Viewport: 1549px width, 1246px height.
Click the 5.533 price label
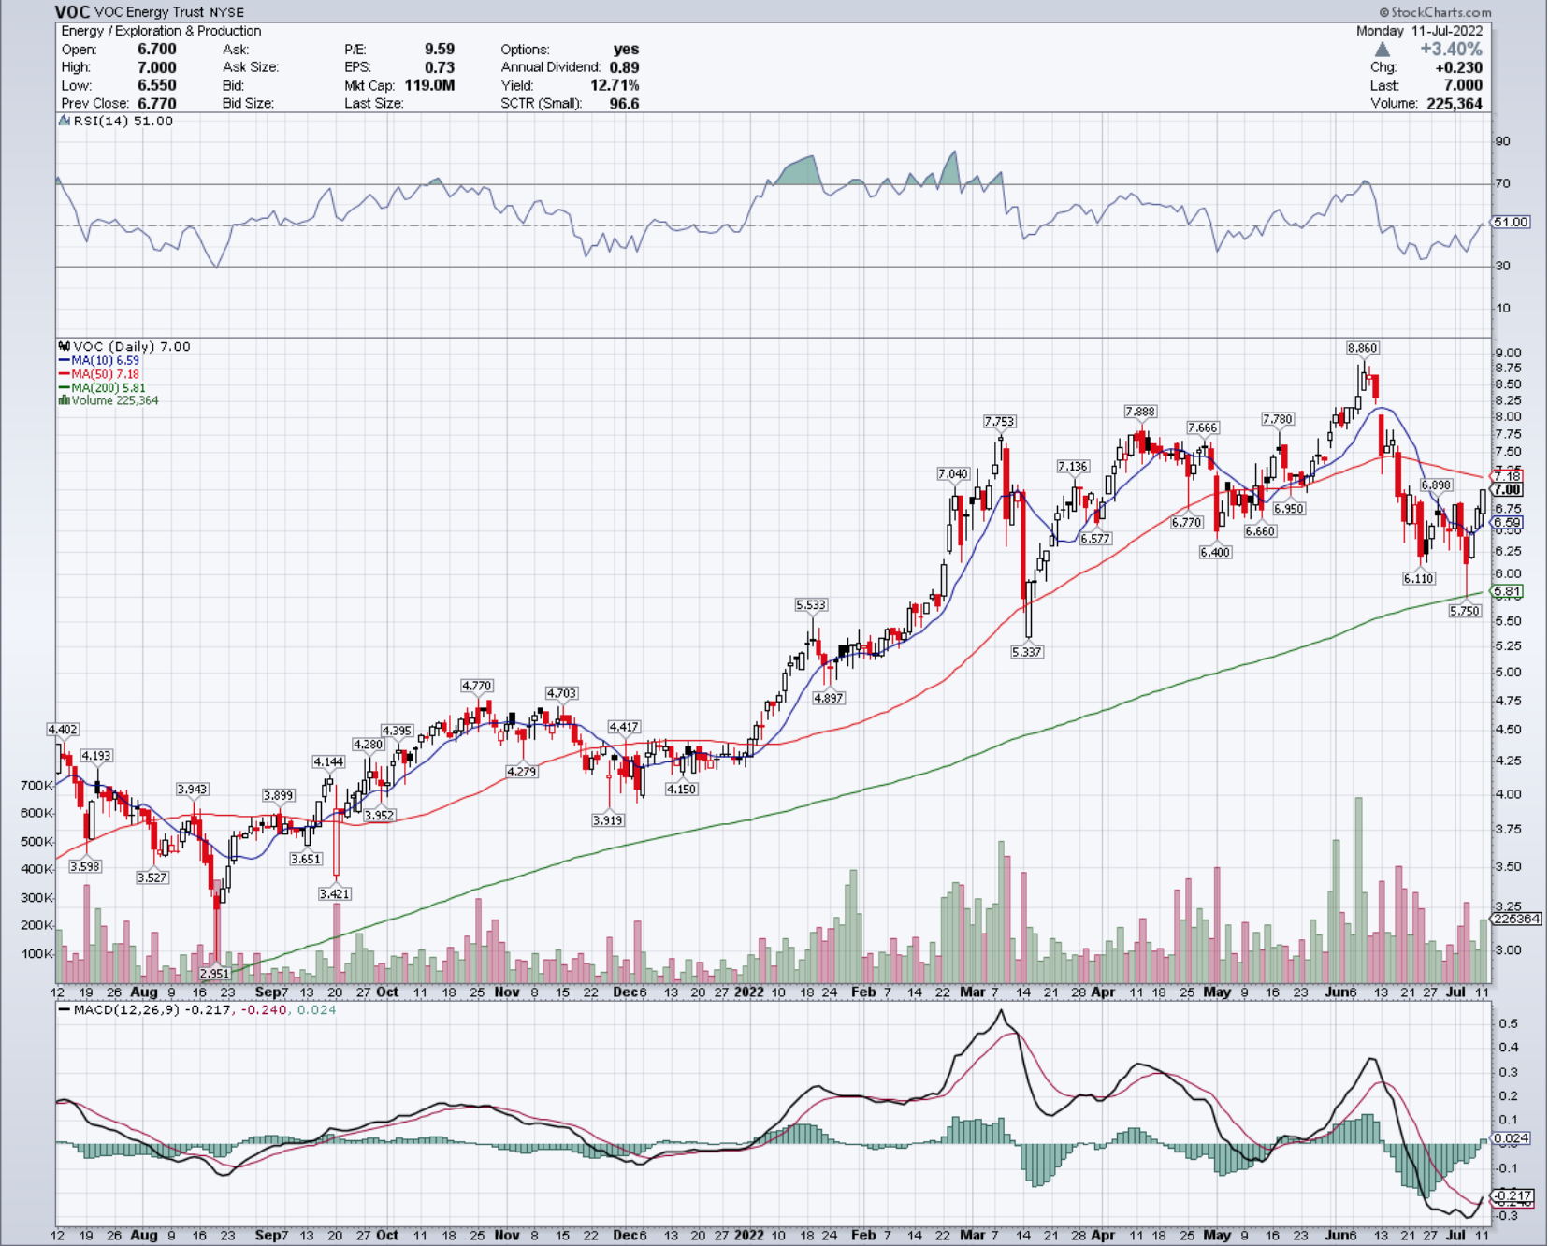tap(811, 605)
